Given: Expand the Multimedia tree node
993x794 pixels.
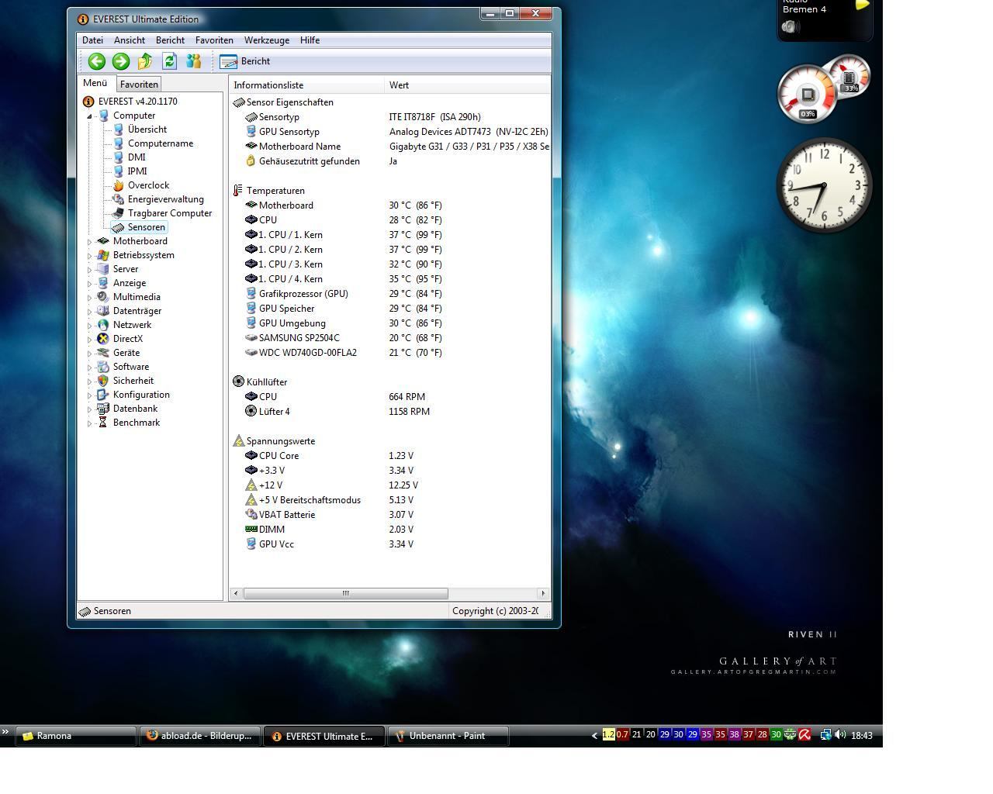Looking at the screenshot, I should coord(89,298).
